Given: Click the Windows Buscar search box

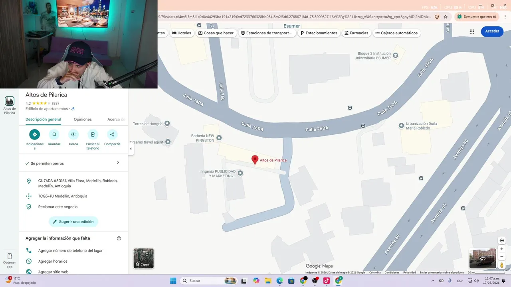Looking at the screenshot, I should pos(209,281).
